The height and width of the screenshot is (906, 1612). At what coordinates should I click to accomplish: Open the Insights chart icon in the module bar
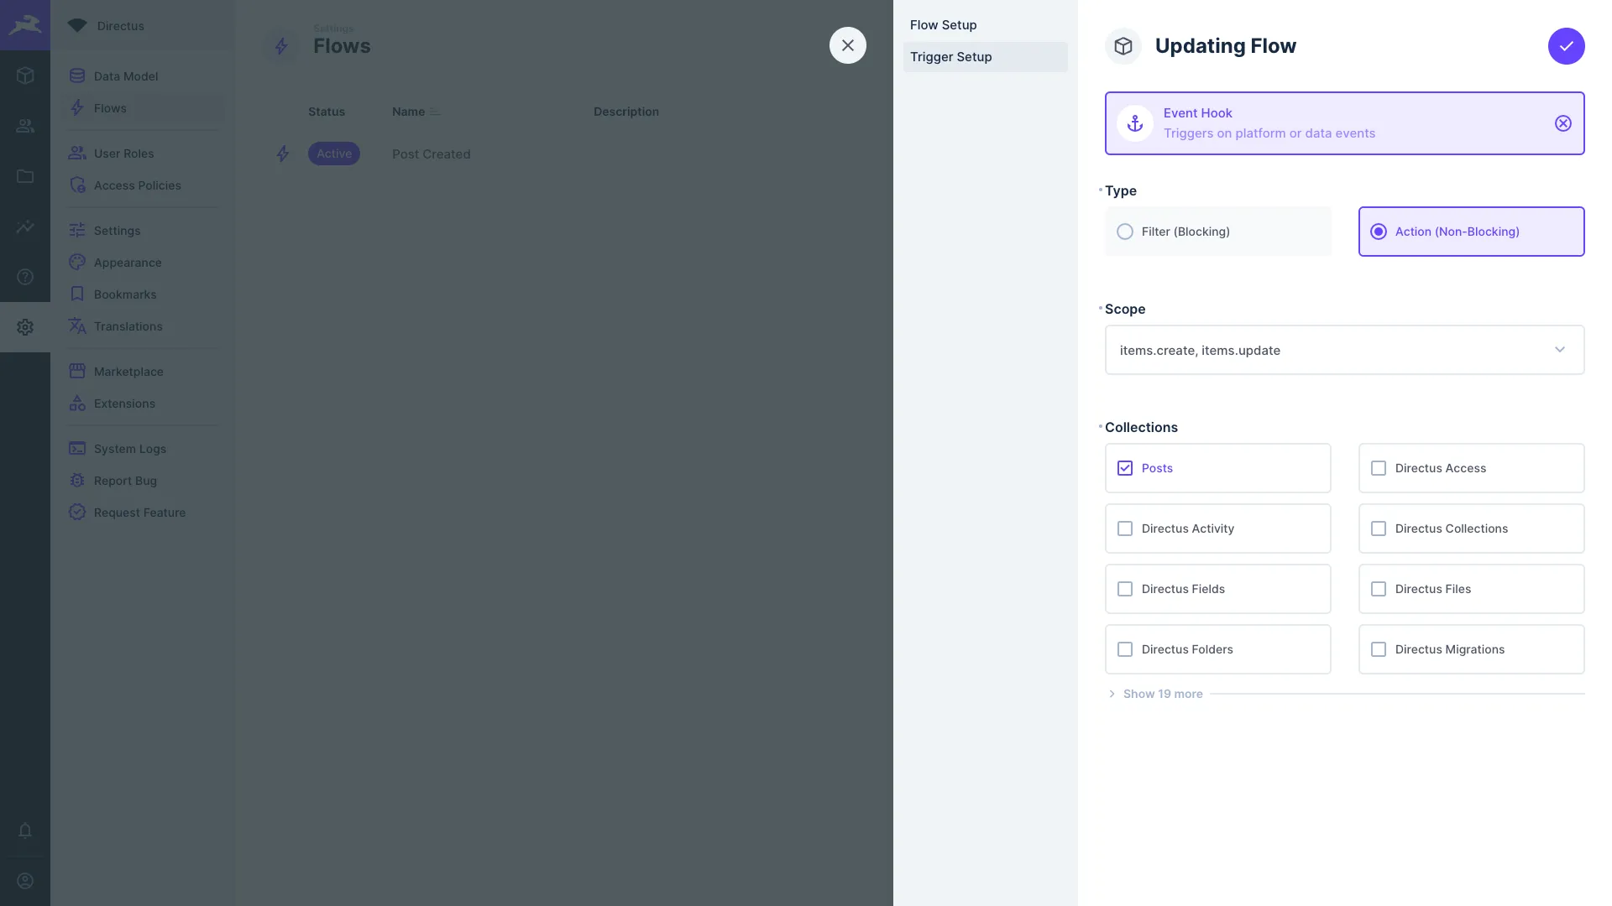25,226
